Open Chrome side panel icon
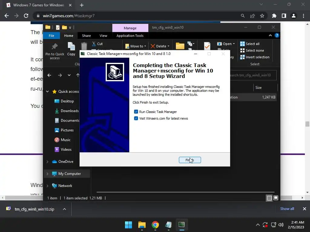Screen dimensions: 310x232 (x=284, y=16)
